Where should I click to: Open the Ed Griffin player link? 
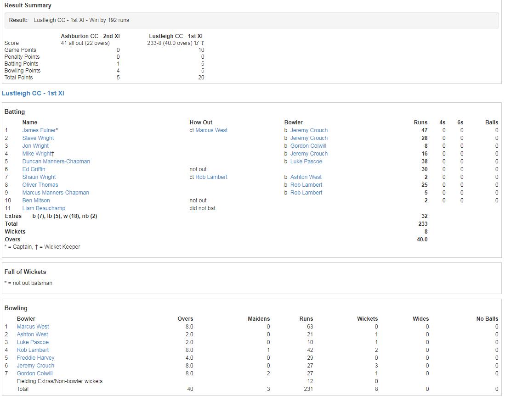click(x=34, y=169)
